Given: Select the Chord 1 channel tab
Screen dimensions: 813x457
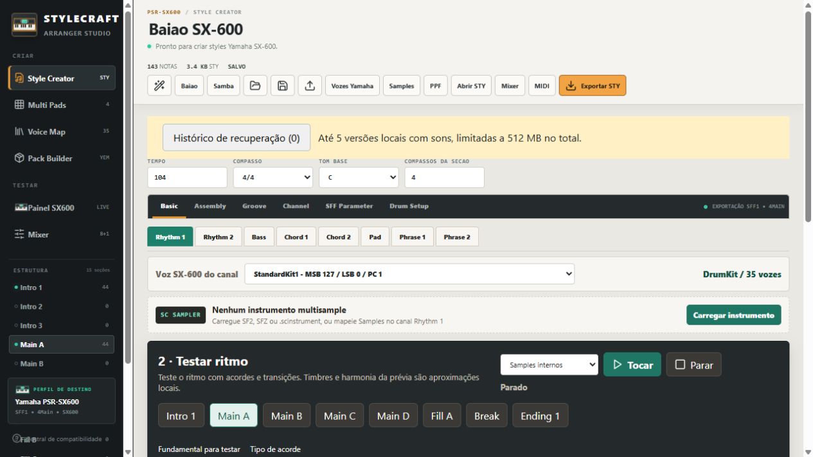Looking at the screenshot, I should click(296, 237).
